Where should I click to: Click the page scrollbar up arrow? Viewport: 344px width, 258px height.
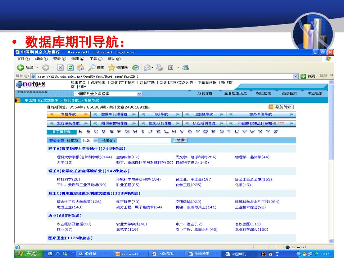tap(331, 82)
